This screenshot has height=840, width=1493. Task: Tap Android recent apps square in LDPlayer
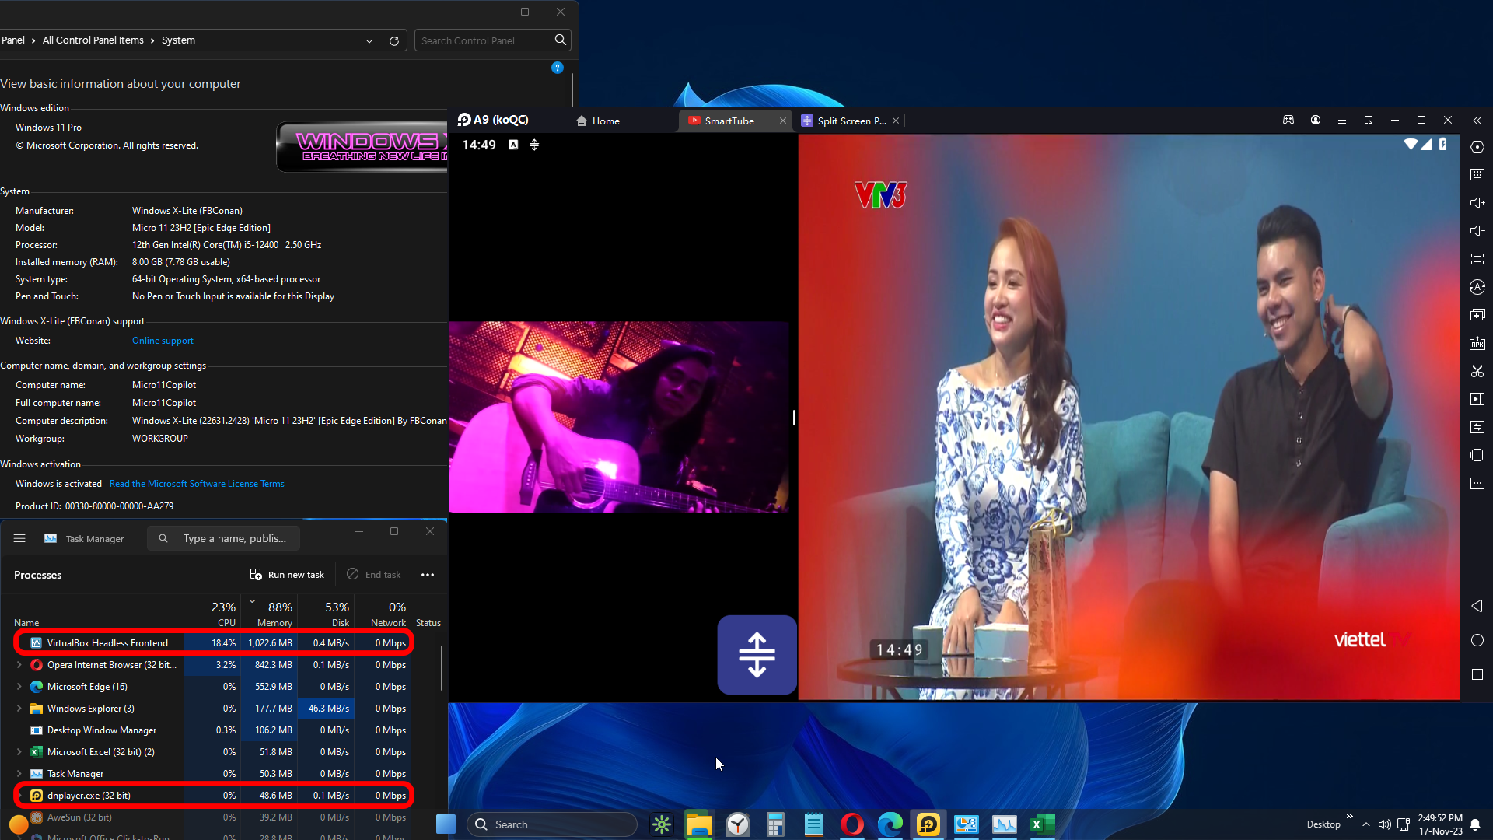[x=1477, y=674]
